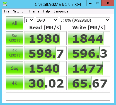Click the Write [MB/s] column header
Viewport: 116px width, 105px height.
[x=89, y=27]
